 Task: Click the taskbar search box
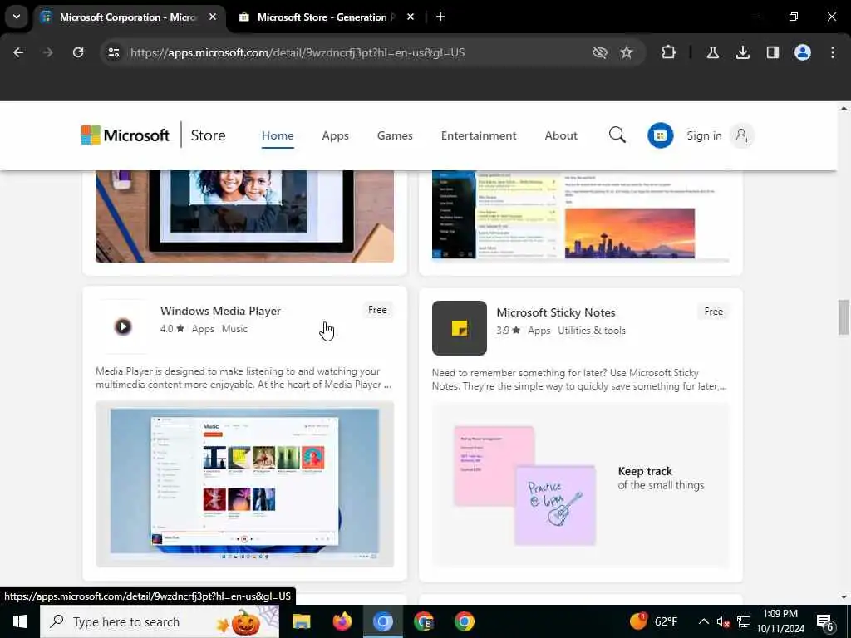160,621
